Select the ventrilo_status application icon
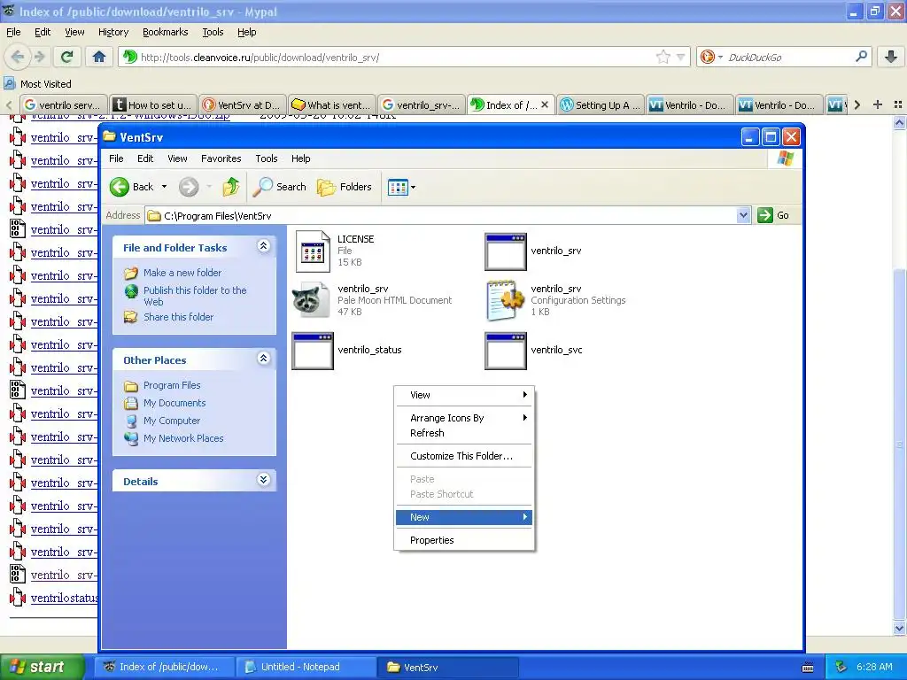 (313, 351)
